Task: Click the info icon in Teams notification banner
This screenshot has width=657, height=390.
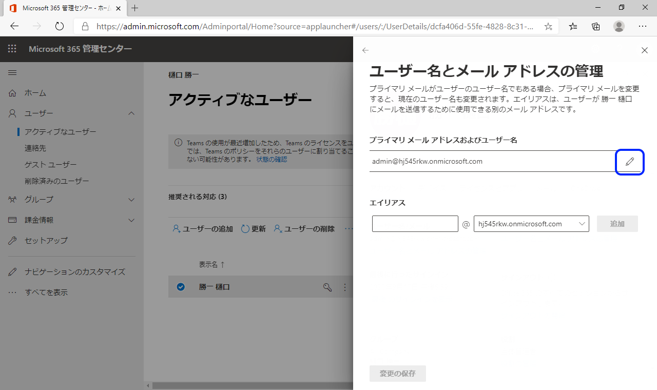Action: coord(178,143)
